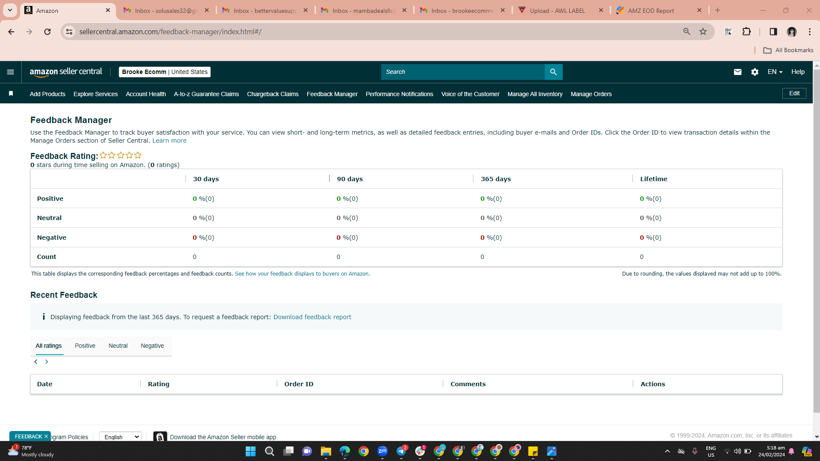This screenshot has width=820, height=461.
Task: Click the FEEDBACK widget button
Action: tap(28, 436)
